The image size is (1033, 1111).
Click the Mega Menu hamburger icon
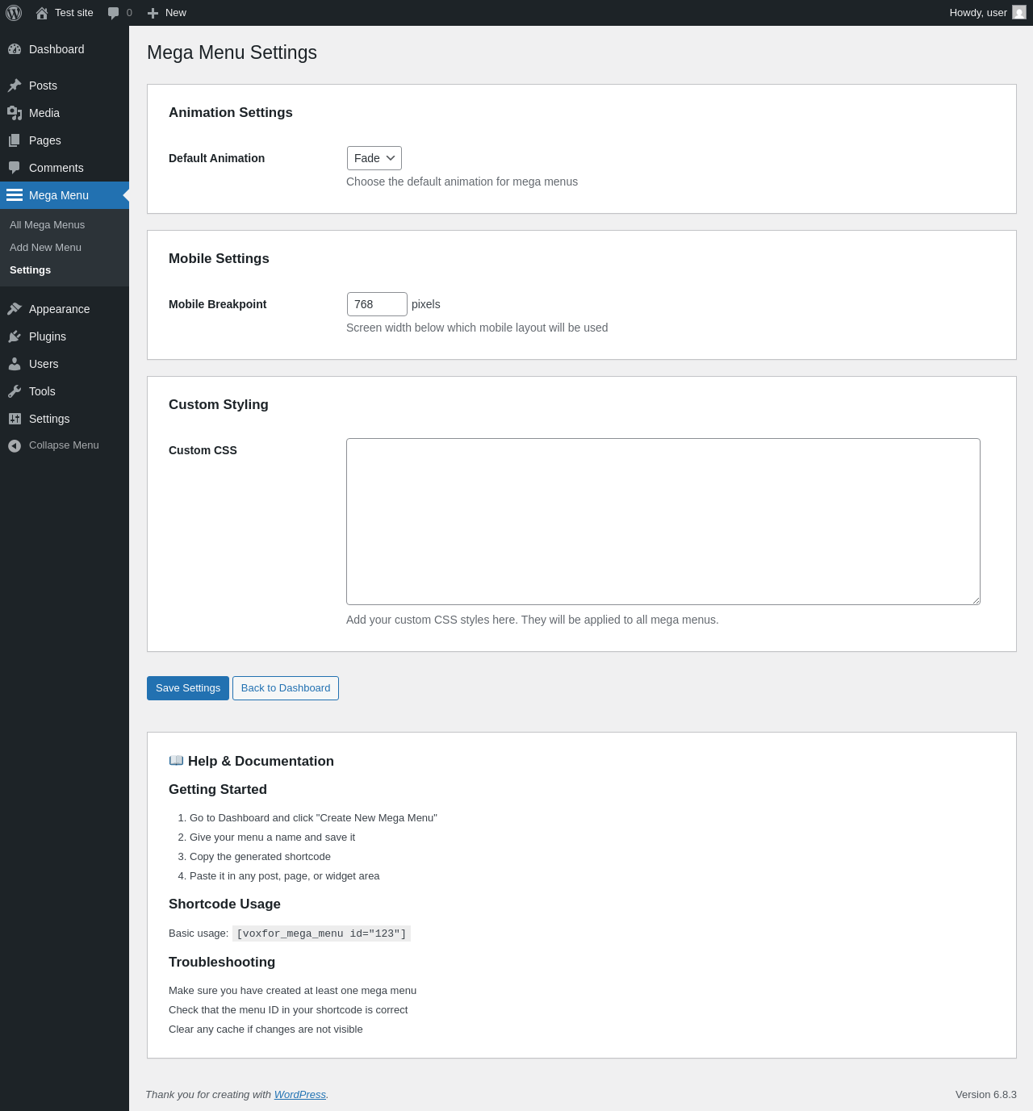[15, 195]
